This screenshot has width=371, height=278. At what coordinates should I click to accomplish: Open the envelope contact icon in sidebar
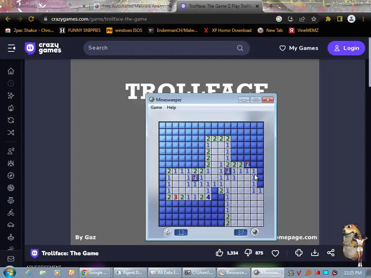pyautogui.click(x=11, y=259)
